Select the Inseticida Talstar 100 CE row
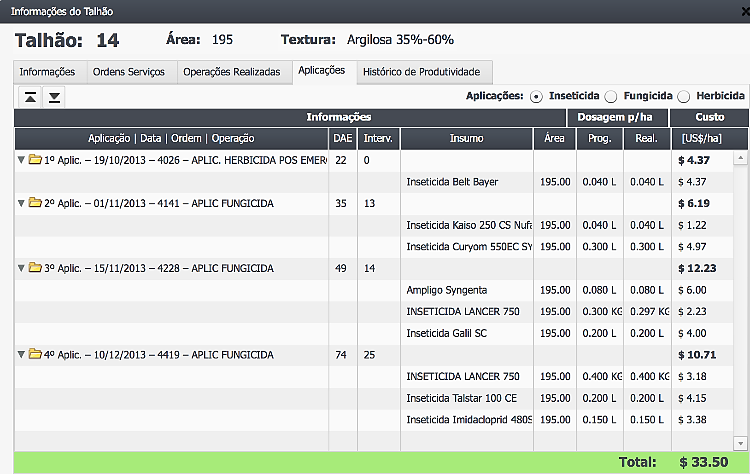This screenshot has width=750, height=474. [x=374, y=398]
